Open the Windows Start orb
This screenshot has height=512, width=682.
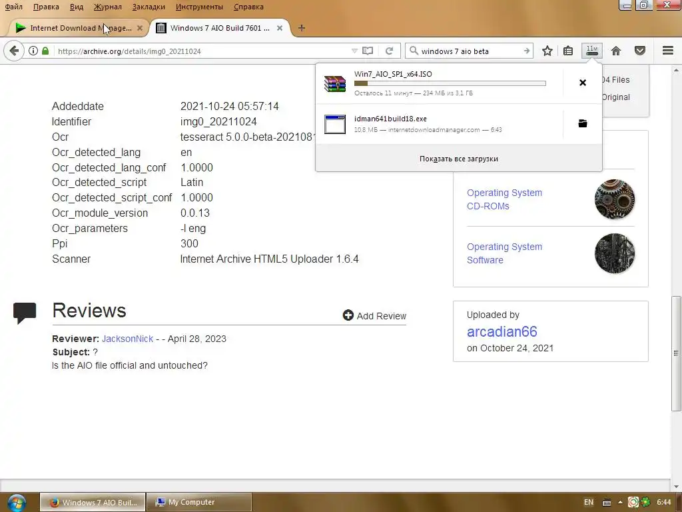point(16,503)
